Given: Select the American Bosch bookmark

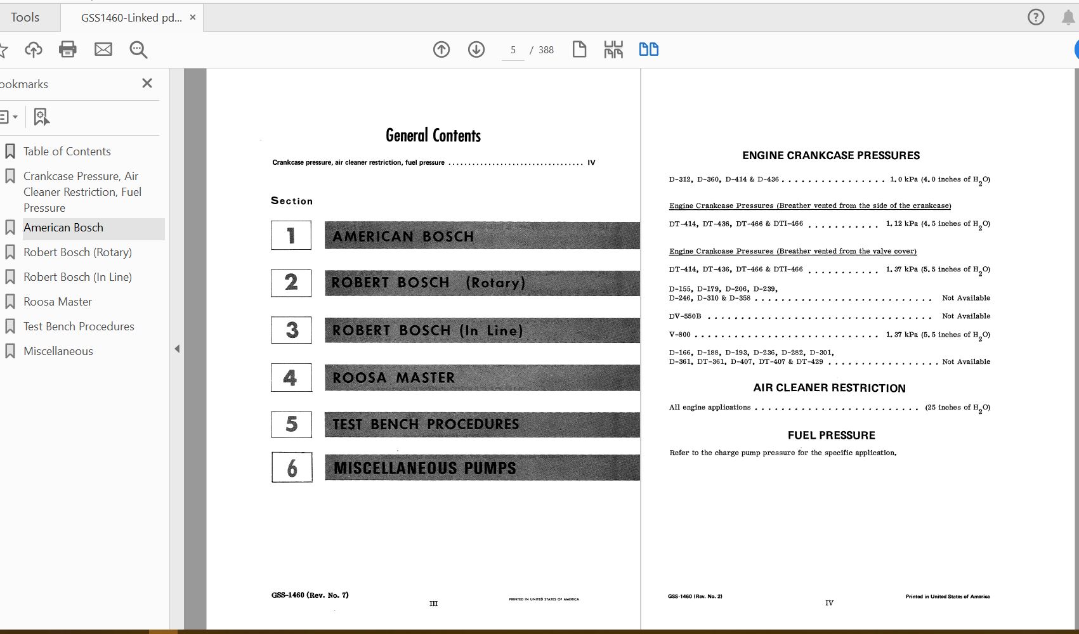Looking at the screenshot, I should (63, 228).
